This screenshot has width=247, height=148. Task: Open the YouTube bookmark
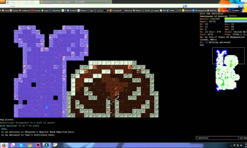36,10
